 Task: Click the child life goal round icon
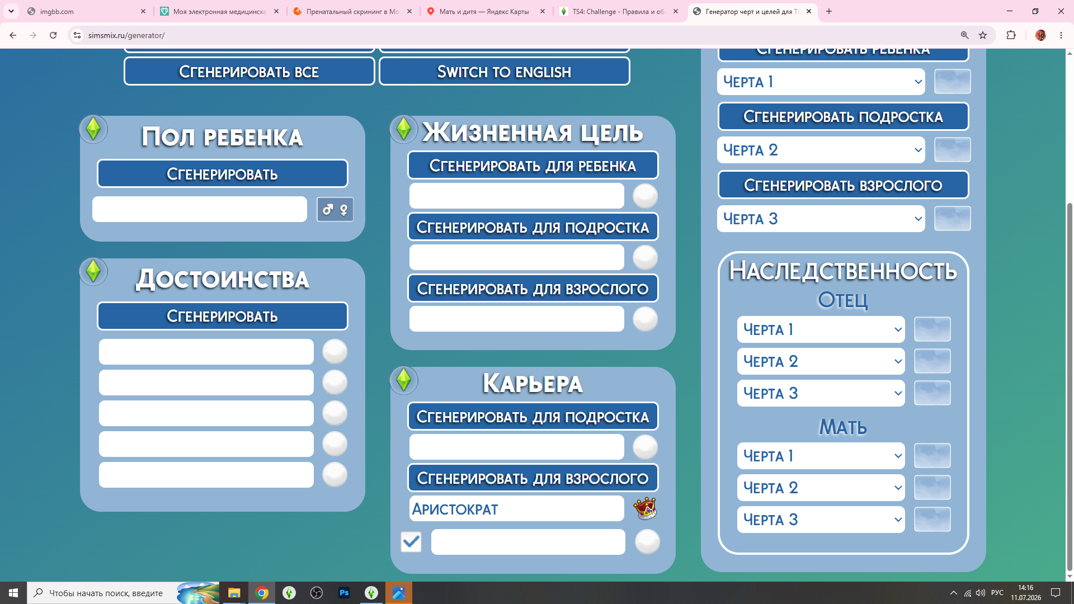[645, 196]
